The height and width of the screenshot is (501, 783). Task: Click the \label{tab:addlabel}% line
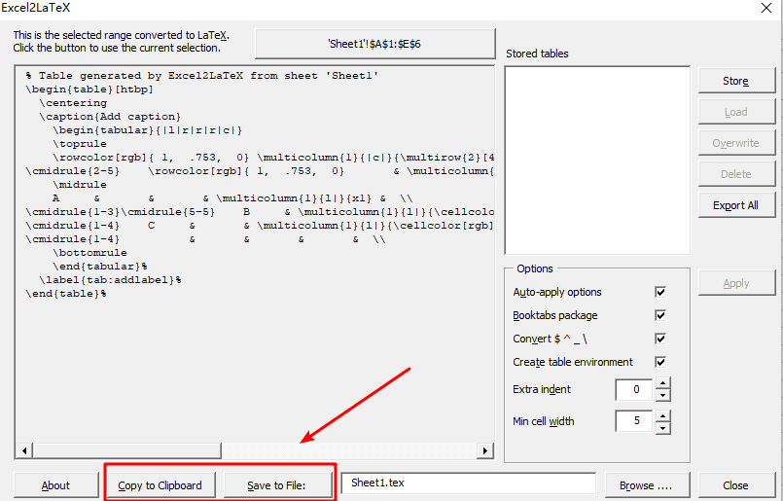[x=110, y=280]
